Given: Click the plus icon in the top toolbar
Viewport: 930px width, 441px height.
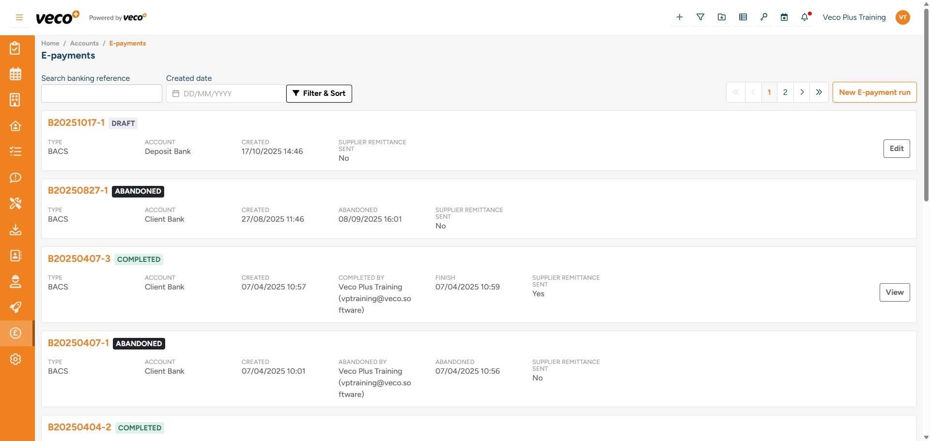Looking at the screenshot, I should (x=680, y=17).
